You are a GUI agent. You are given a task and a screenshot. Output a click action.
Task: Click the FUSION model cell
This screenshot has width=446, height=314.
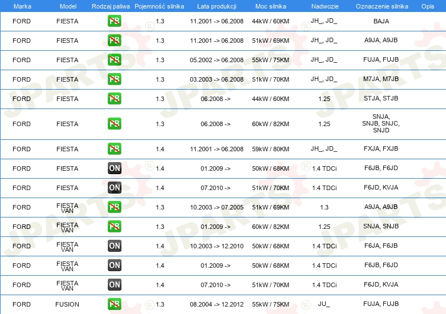[x=67, y=304]
